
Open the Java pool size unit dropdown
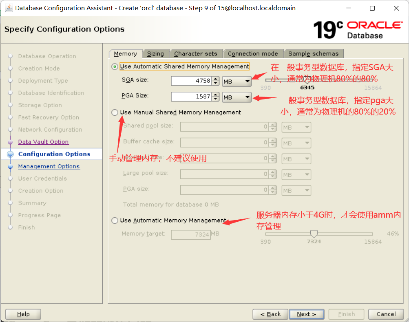[296, 159]
